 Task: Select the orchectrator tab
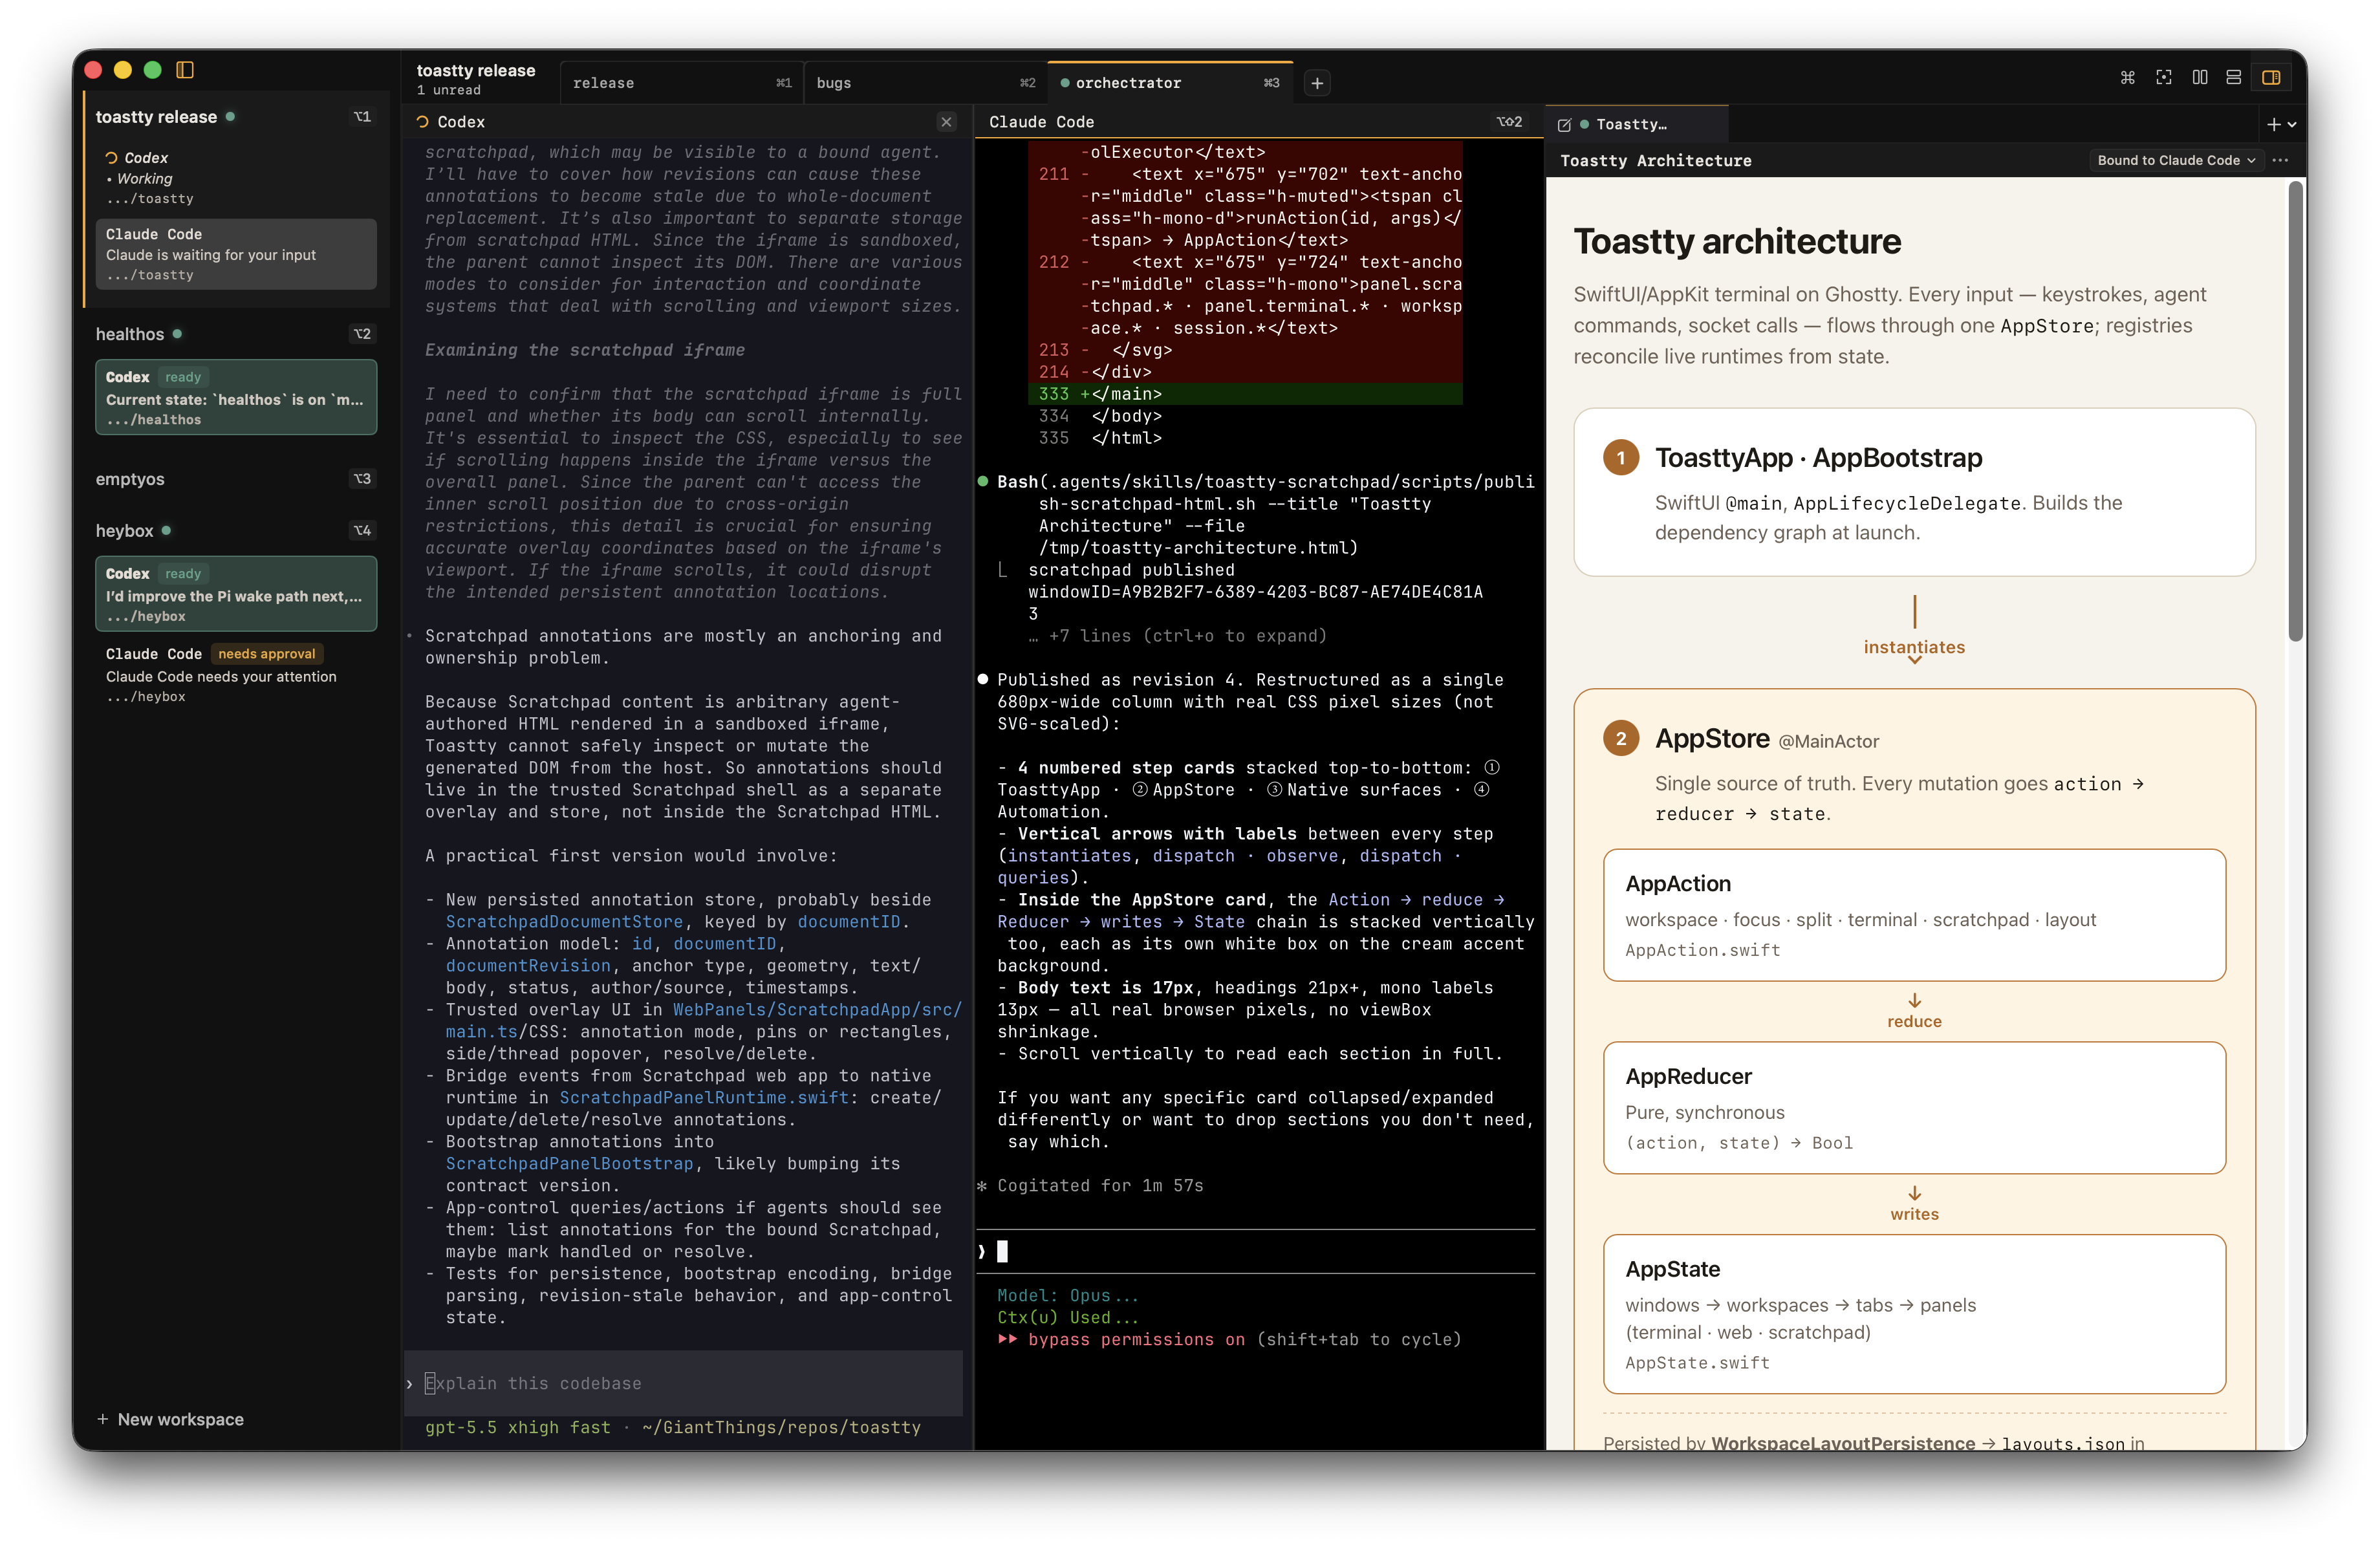(x=1170, y=83)
